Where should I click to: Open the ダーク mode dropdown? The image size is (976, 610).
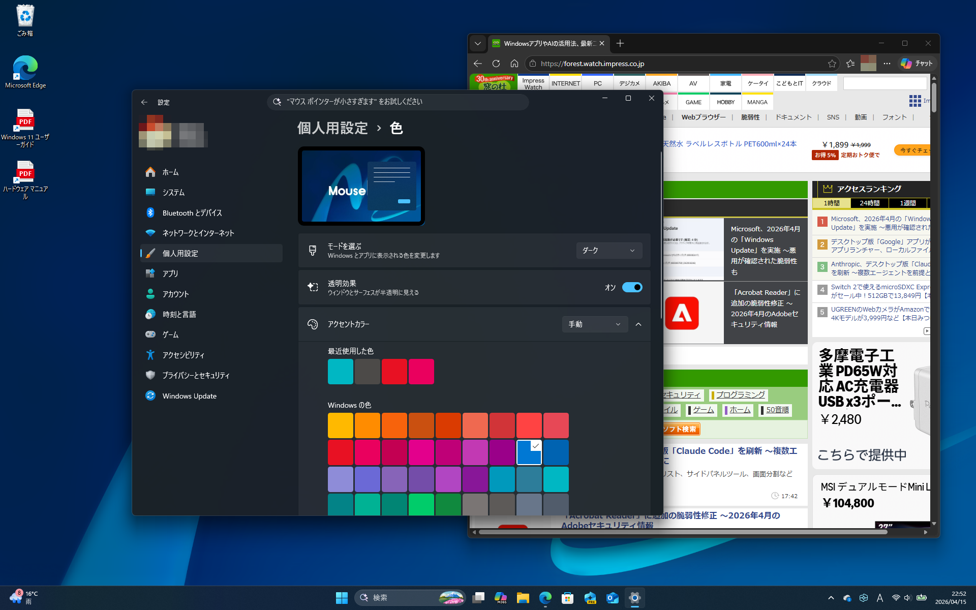(608, 251)
